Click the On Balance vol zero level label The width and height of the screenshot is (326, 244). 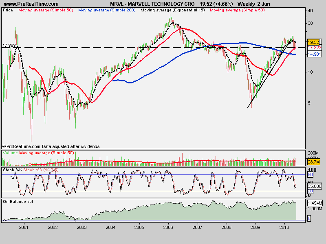(x=309, y=218)
